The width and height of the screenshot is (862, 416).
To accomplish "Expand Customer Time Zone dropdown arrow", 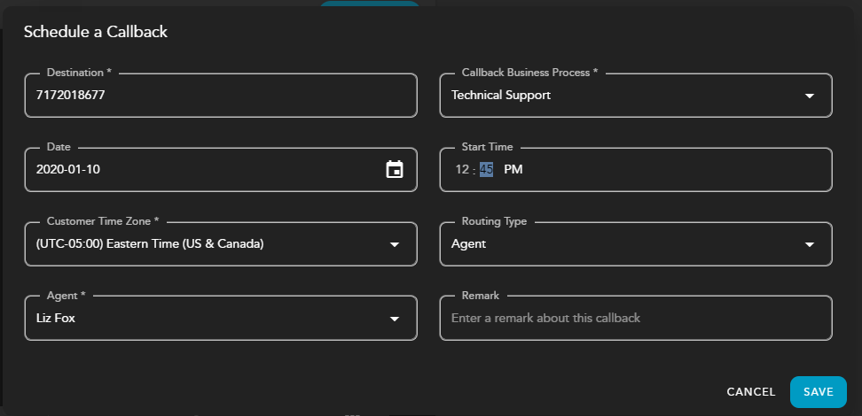I will (395, 244).
